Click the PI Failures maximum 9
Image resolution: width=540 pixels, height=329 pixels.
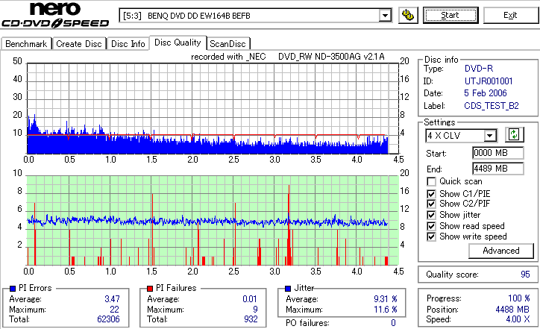pos(255,310)
